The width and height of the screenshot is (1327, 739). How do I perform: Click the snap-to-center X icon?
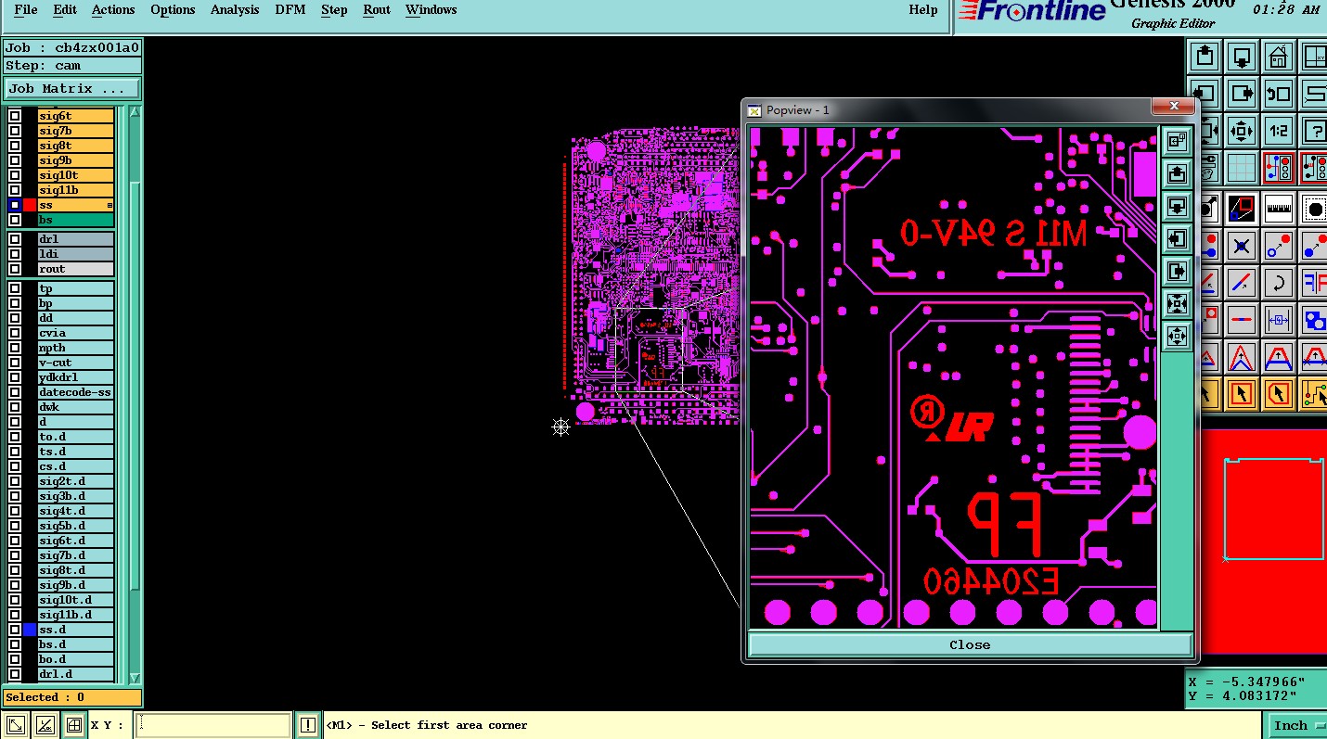tap(1243, 246)
